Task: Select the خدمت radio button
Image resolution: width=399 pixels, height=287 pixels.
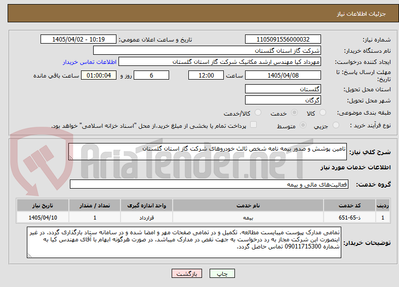Action: (294, 113)
